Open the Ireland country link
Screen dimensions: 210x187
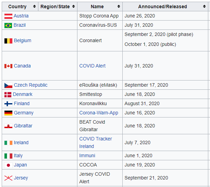[21, 142]
